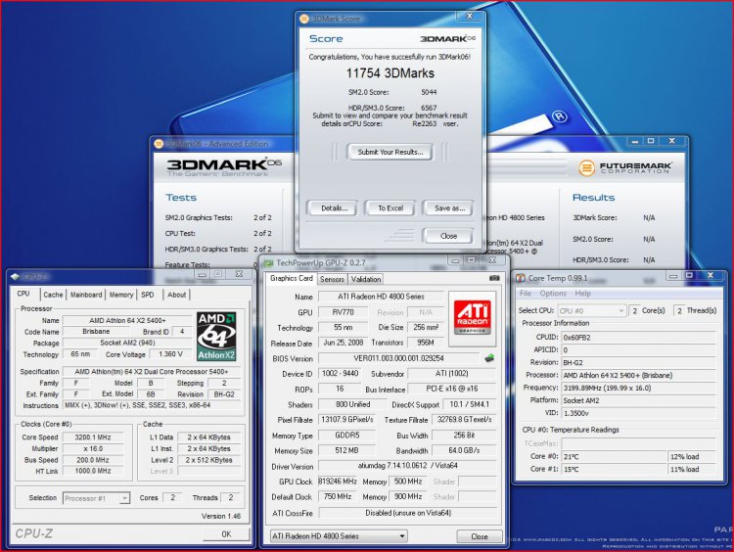This screenshot has width=734, height=552.
Task: Open the CPU tab in CPU-Z
Action: coord(23,294)
